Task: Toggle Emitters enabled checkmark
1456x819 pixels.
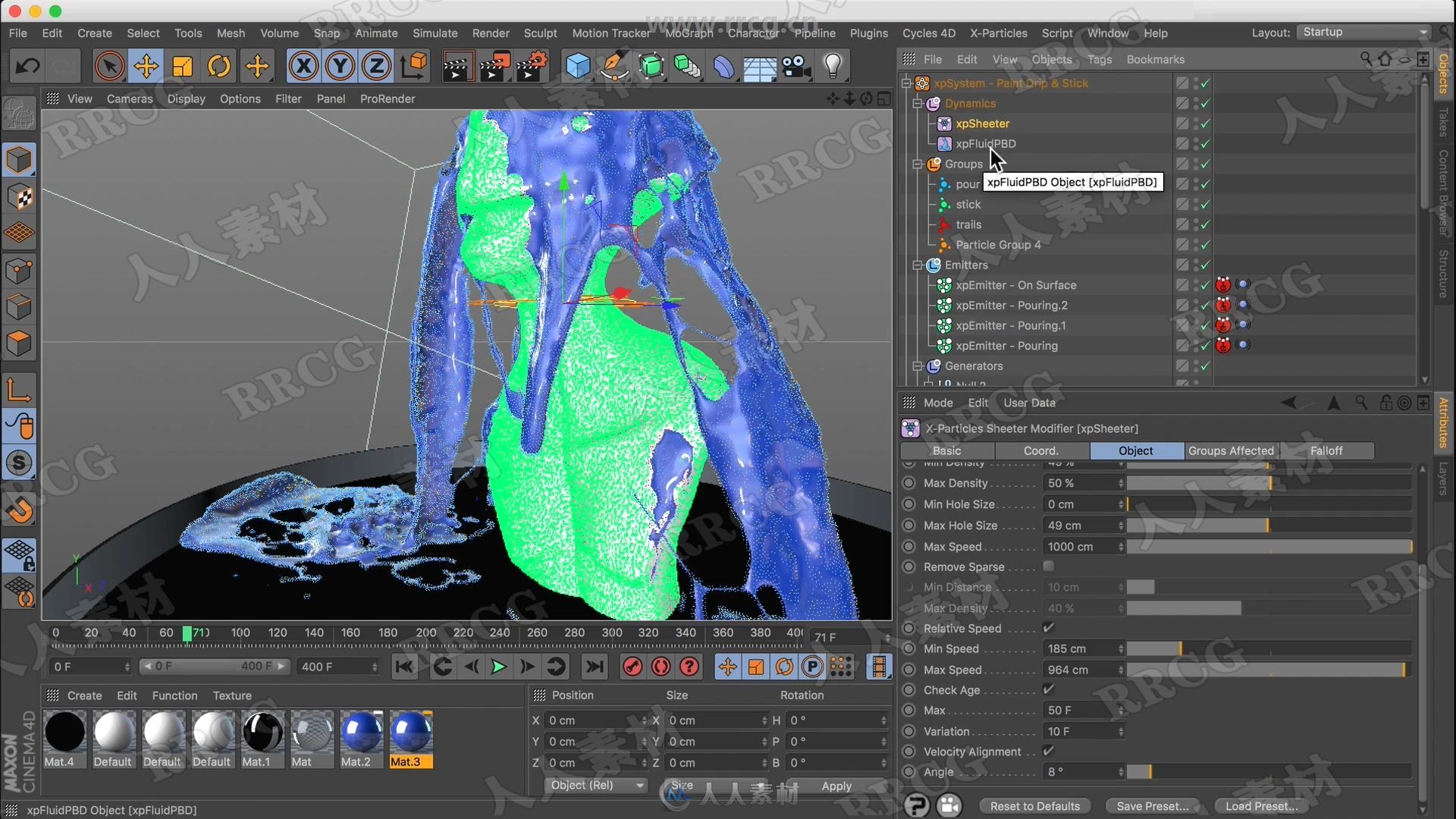Action: 1205,265
